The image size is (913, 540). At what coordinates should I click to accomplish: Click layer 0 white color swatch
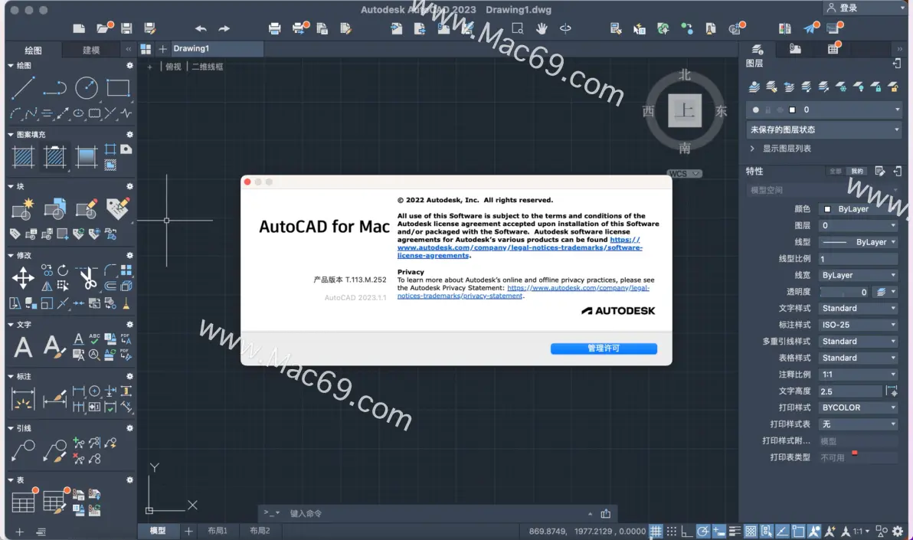point(792,110)
